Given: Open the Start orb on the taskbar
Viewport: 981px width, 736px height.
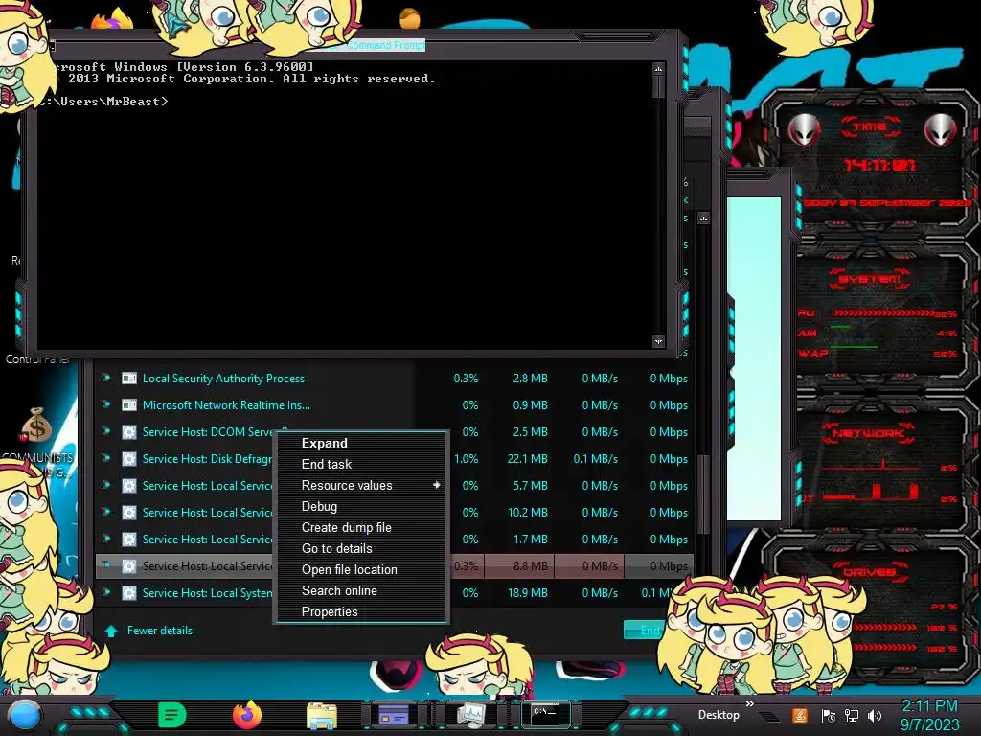Looking at the screenshot, I should (25, 716).
